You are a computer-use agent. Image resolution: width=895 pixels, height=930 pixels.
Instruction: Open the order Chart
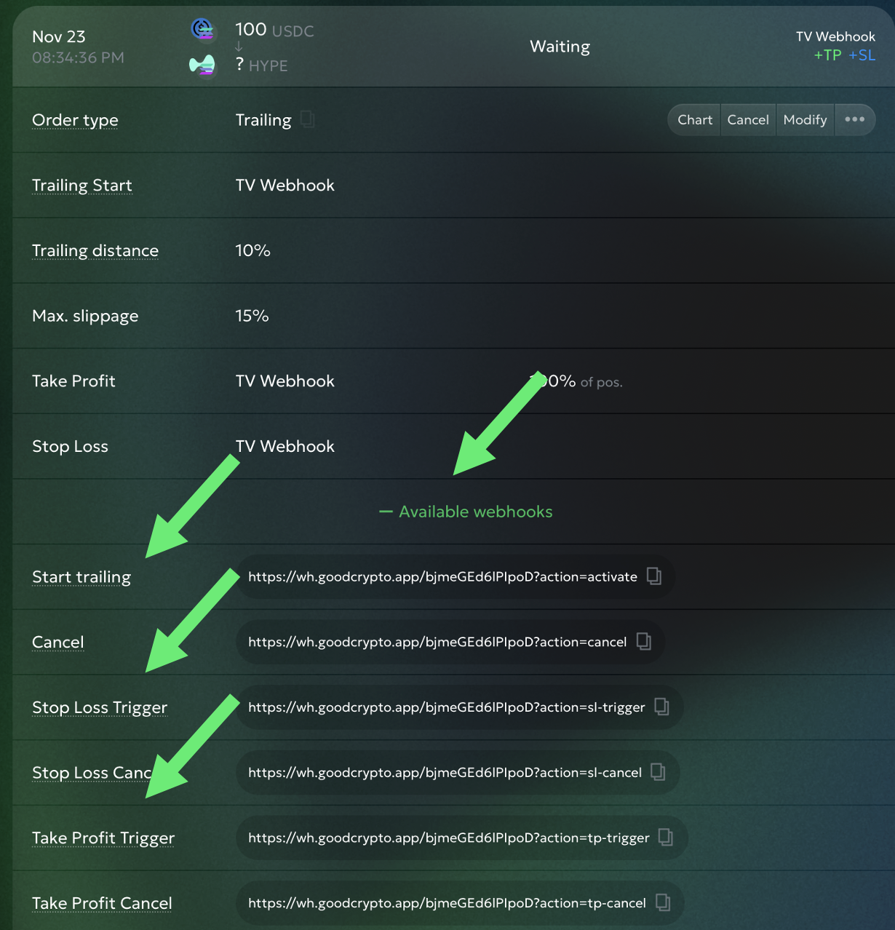(694, 119)
